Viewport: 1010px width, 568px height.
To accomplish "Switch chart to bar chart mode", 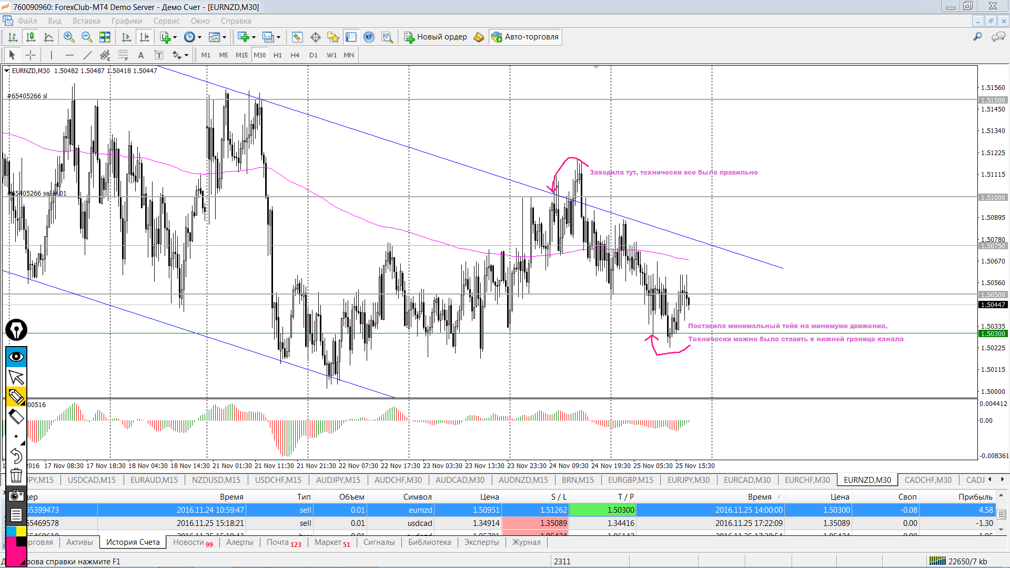I will (13, 37).
